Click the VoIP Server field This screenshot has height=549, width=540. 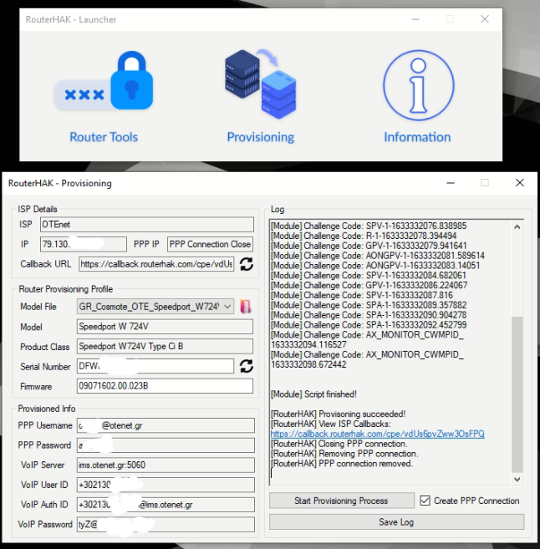pos(166,465)
